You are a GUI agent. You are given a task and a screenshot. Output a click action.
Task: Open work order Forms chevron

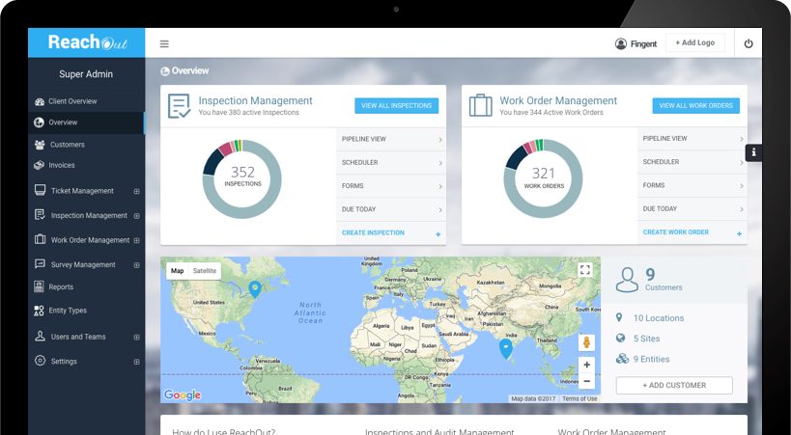coord(742,186)
